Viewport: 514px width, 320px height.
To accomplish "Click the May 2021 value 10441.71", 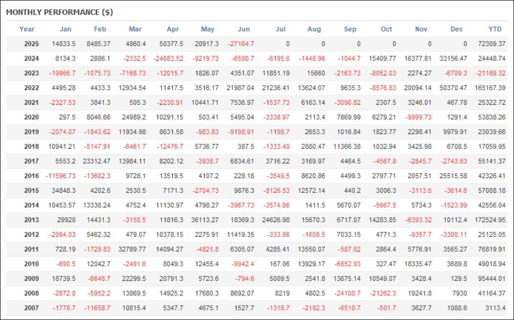I will [205, 103].
